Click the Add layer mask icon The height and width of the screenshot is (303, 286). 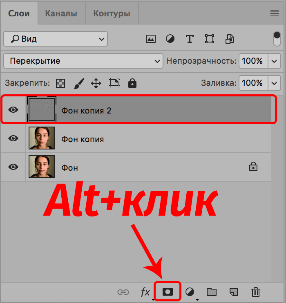[x=168, y=292]
